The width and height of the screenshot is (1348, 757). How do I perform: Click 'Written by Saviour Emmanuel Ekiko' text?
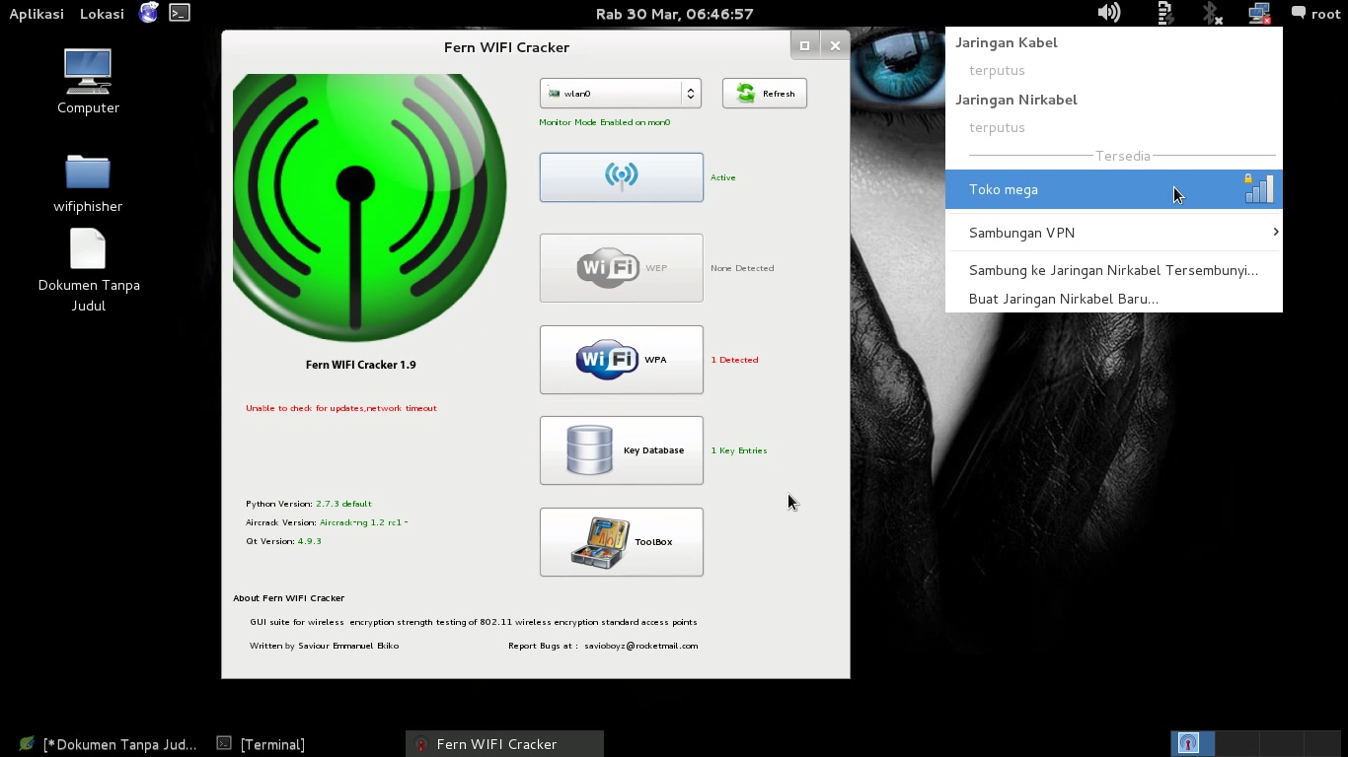point(325,646)
